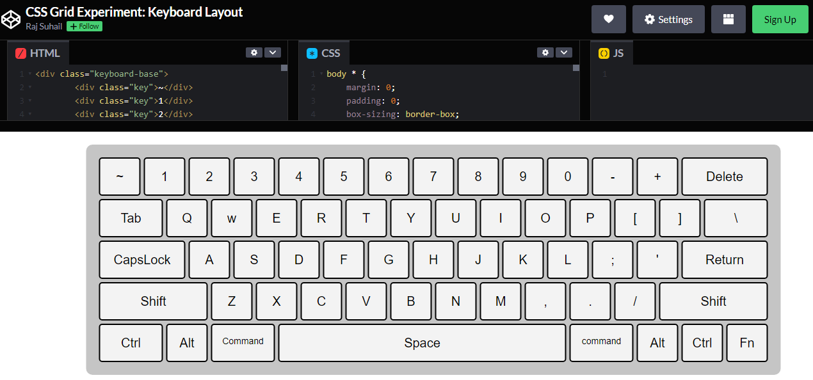Open HTML editor gear settings
This screenshot has width=813, height=380.
pos(254,52)
